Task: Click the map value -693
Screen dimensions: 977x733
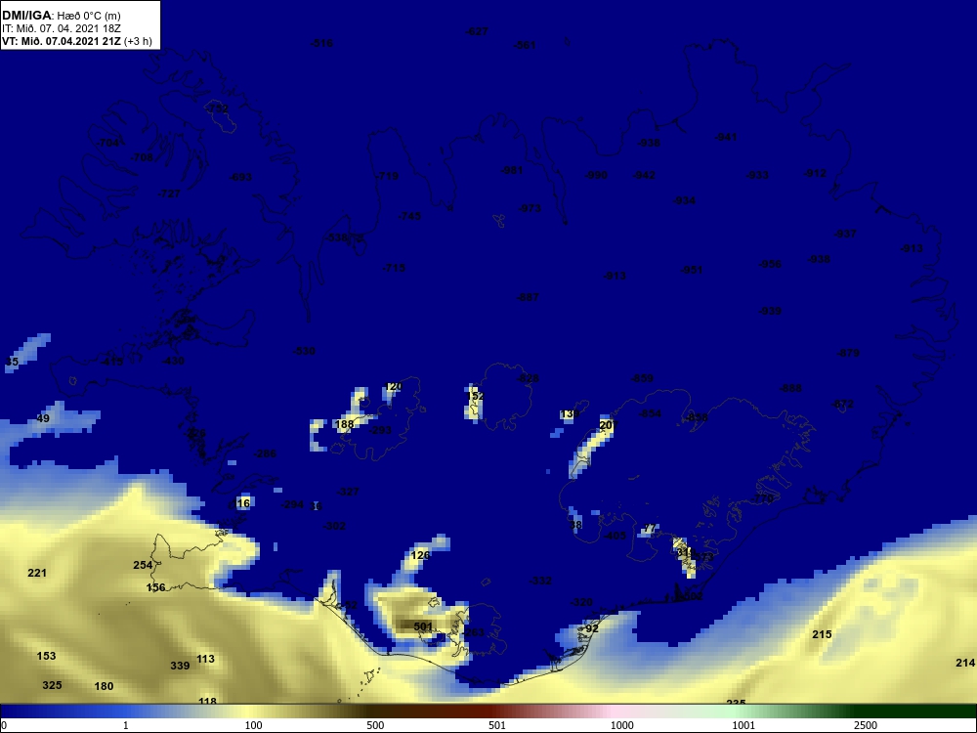Action: 240,176
